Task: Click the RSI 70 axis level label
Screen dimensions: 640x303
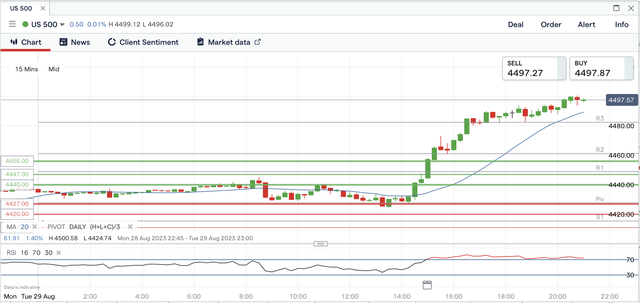Action: click(x=630, y=260)
